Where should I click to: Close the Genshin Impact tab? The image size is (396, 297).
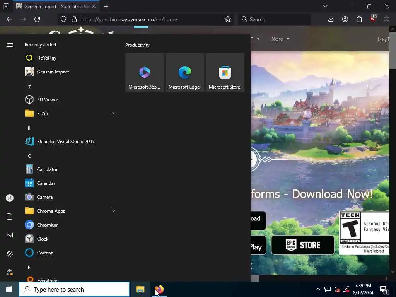[94, 7]
